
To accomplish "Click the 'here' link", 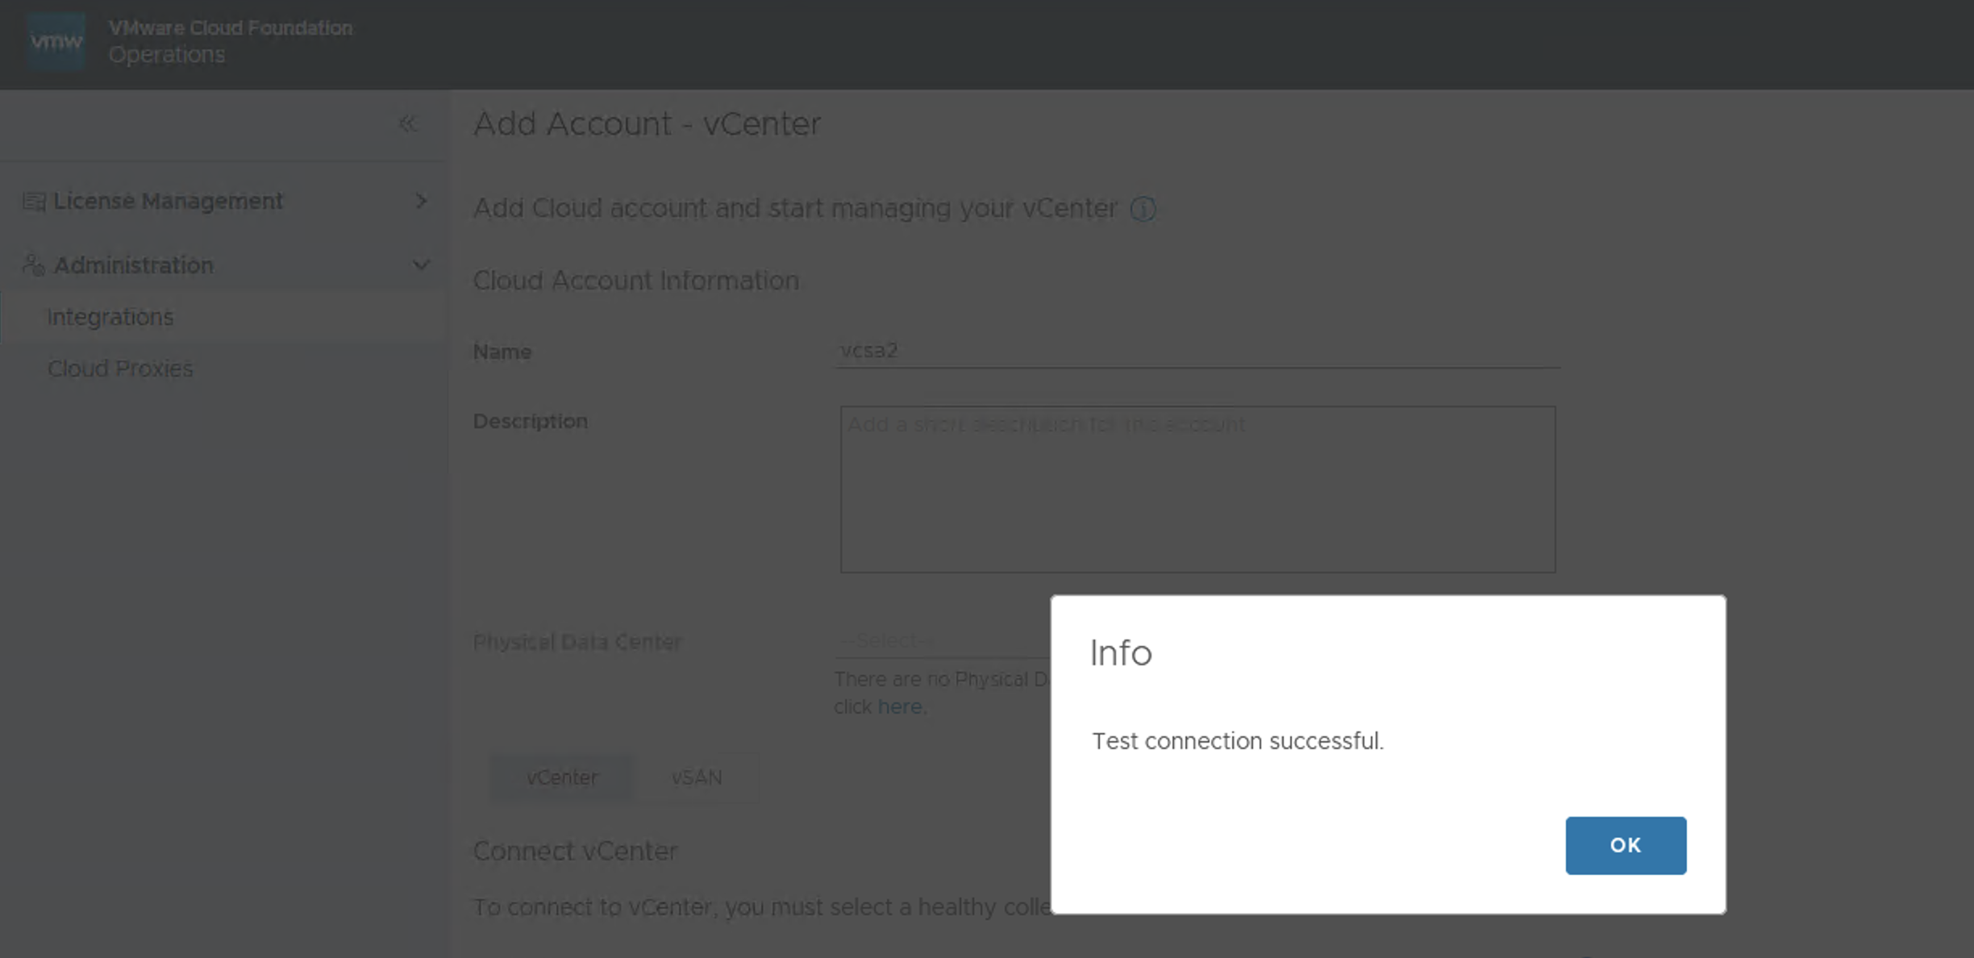I will click(899, 706).
